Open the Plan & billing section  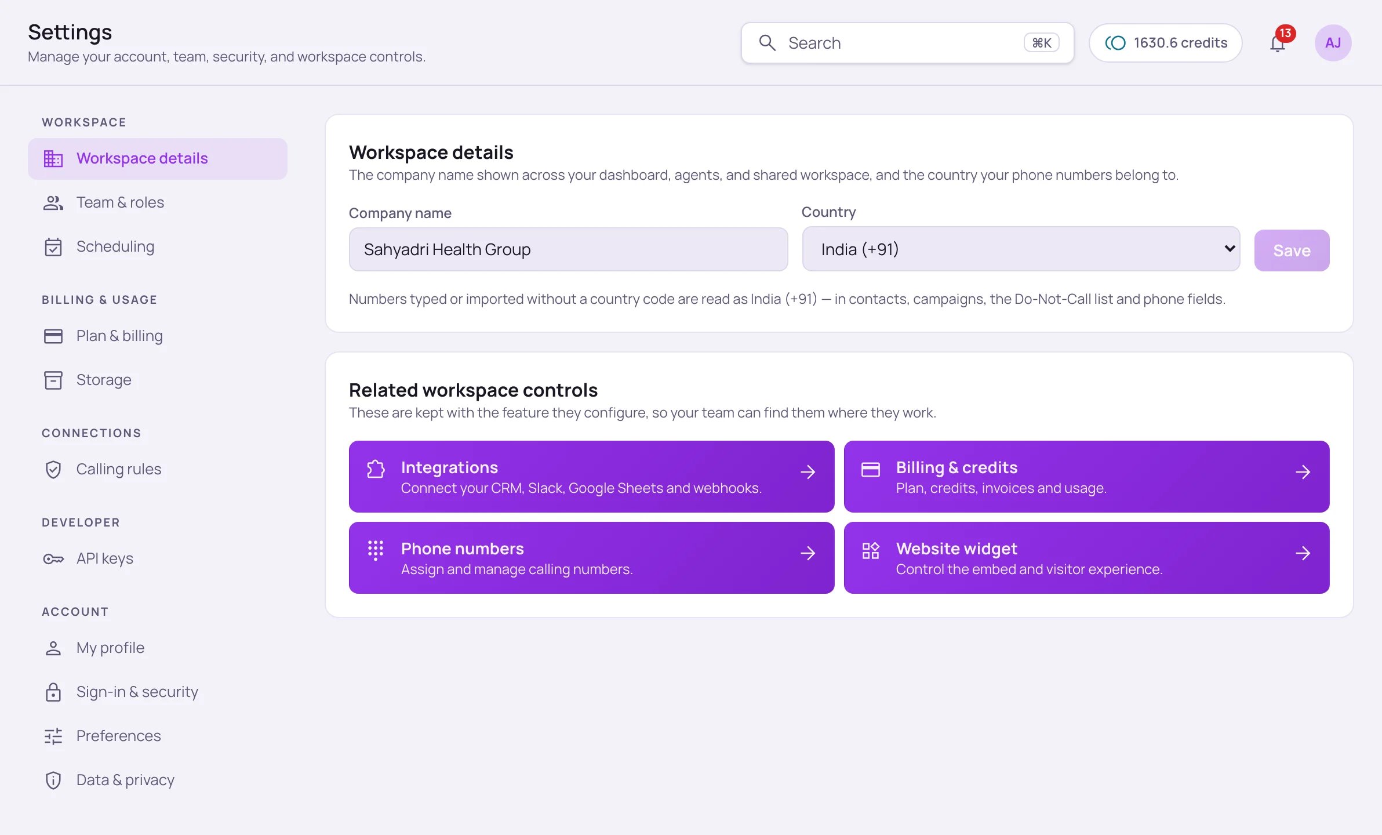tap(158, 336)
